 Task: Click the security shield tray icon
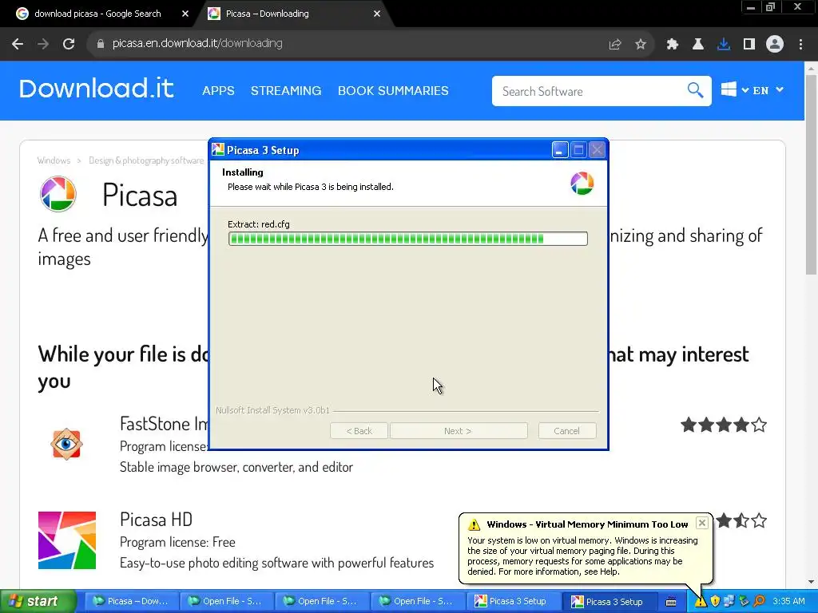pos(715,602)
